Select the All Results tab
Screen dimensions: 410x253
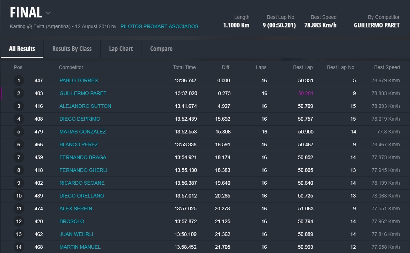click(22, 49)
